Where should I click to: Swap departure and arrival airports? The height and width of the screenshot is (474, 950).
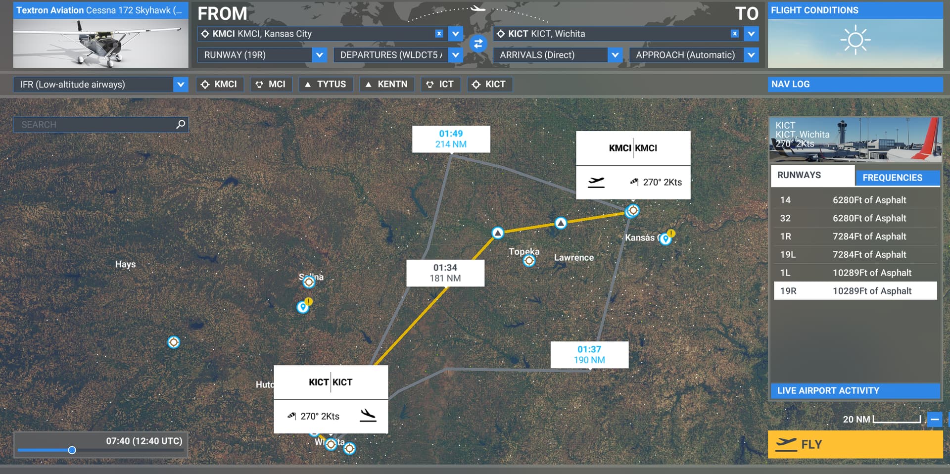click(478, 44)
